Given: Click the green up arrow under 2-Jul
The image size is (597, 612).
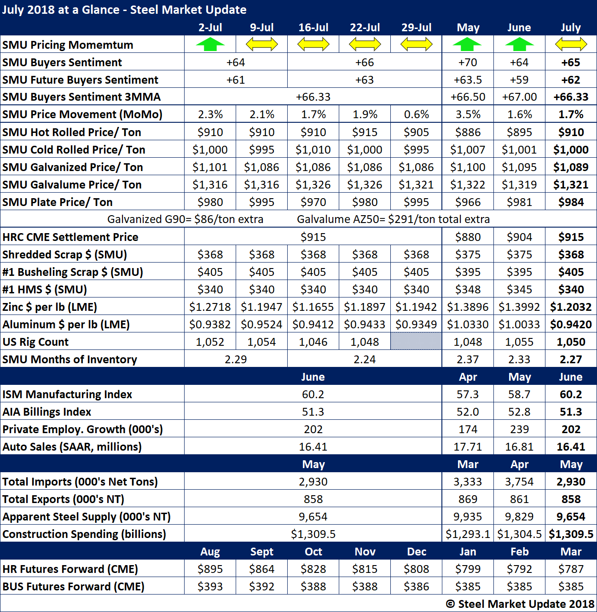Looking at the screenshot, I should point(210,45).
